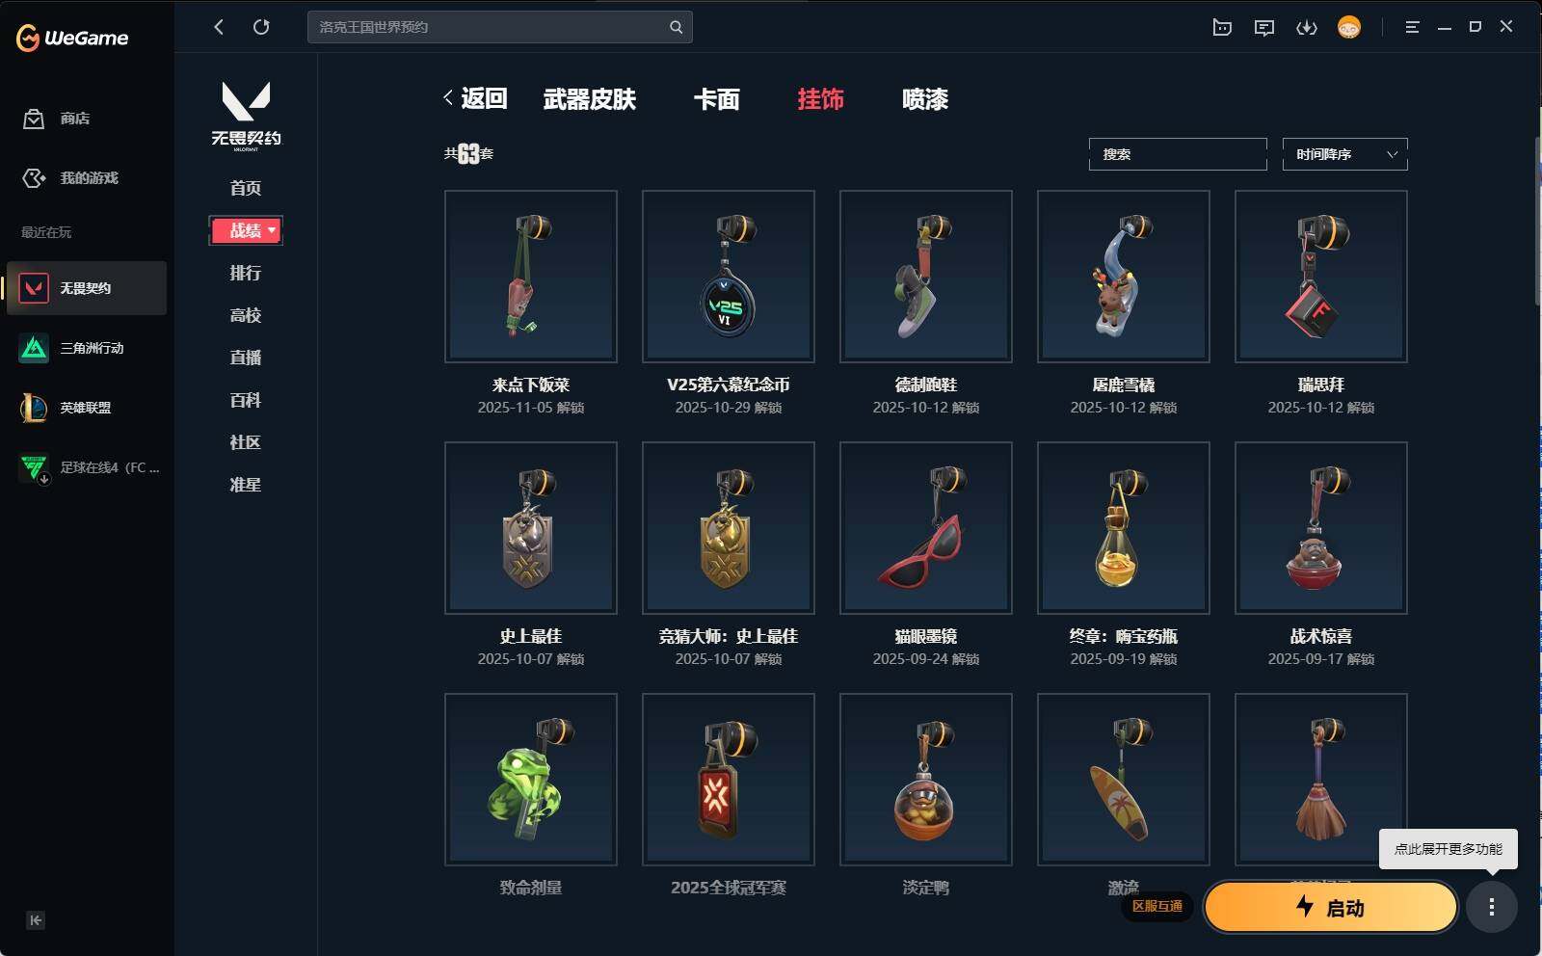Expand the 战绩 dropdown menu
Viewport: 1542px width, 956px height.
point(246,230)
